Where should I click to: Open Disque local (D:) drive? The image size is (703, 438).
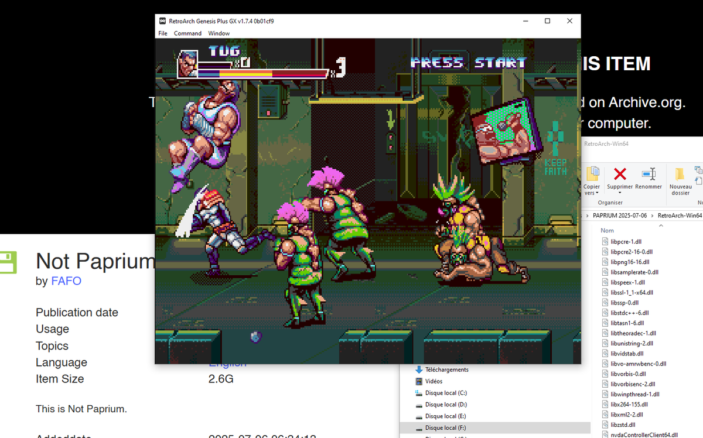click(446, 405)
